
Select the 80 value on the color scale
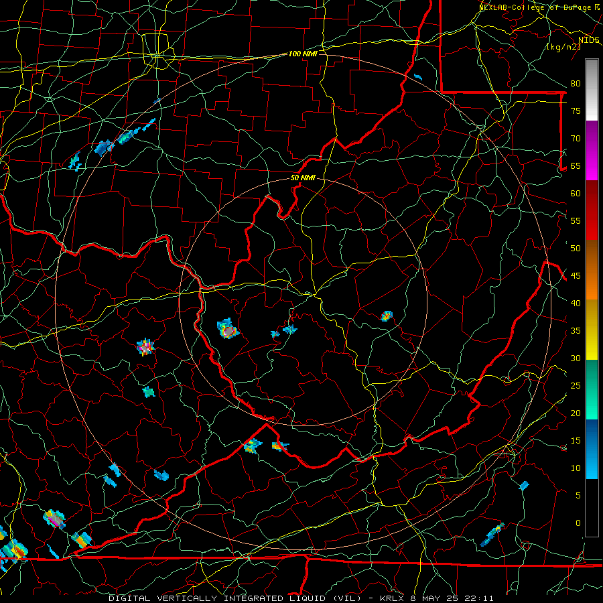click(576, 84)
